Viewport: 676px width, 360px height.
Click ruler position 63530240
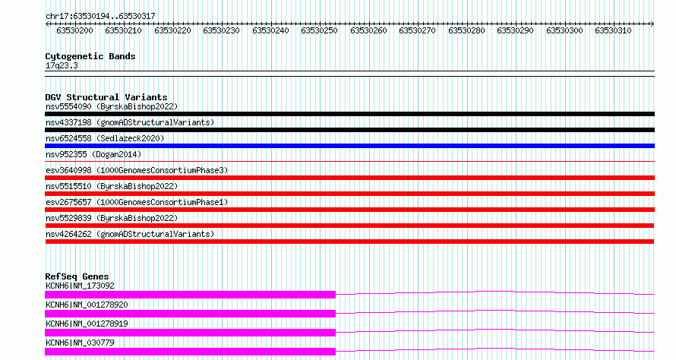(x=270, y=30)
